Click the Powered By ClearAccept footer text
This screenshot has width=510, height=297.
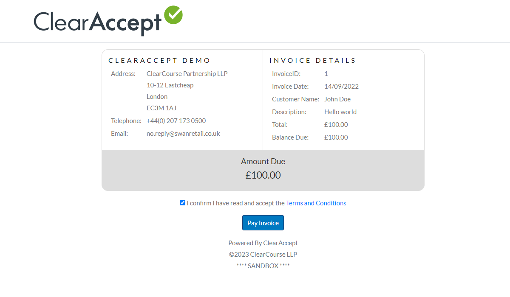point(263,243)
